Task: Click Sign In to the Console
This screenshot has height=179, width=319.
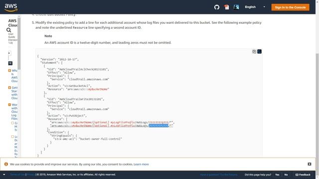Action: [x=290, y=7]
